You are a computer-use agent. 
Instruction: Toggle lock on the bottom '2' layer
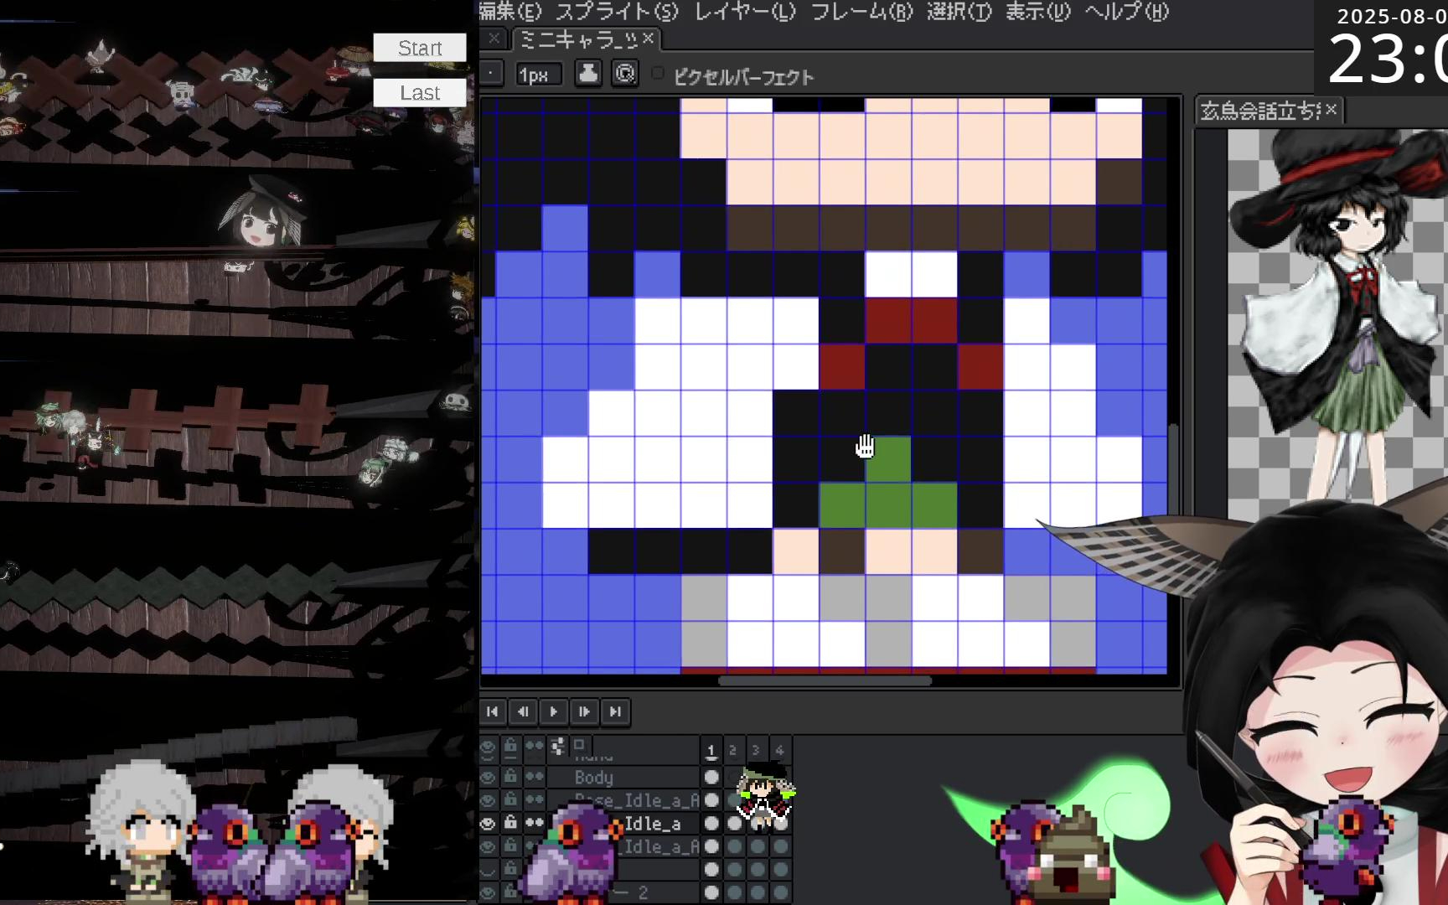coord(510,892)
